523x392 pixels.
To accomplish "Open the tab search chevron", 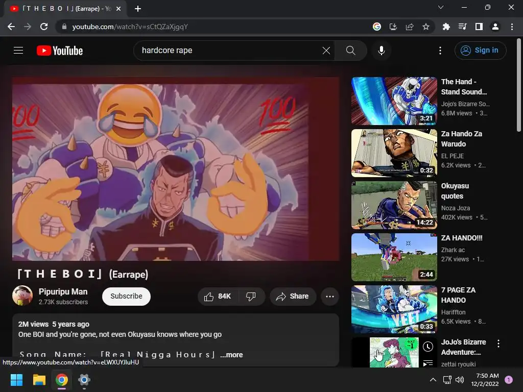I will pos(441,7).
